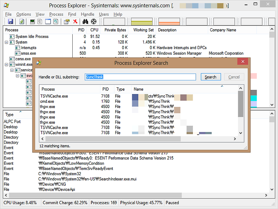Click the yellow commit history mini graph

click(142, 22)
